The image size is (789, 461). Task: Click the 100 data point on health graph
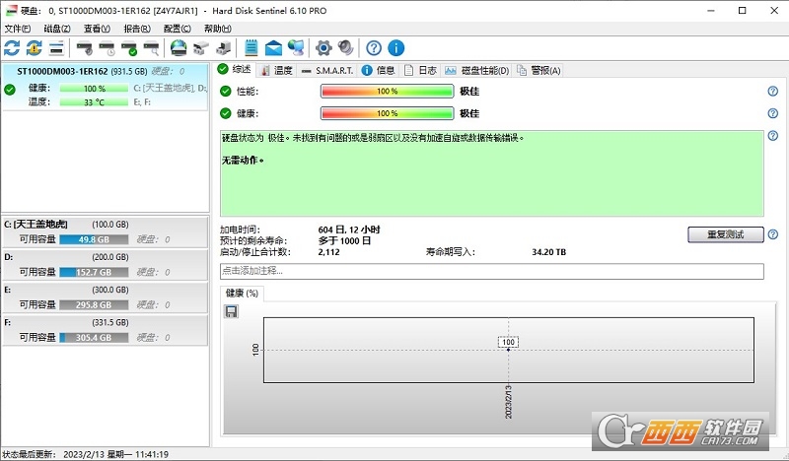pos(508,349)
